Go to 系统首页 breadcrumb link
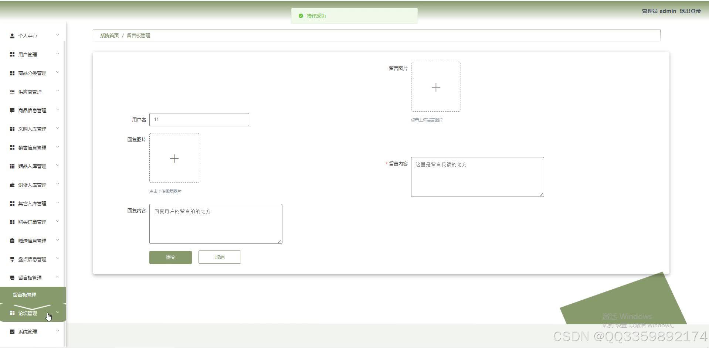This screenshot has width=709, height=348. 109,35
